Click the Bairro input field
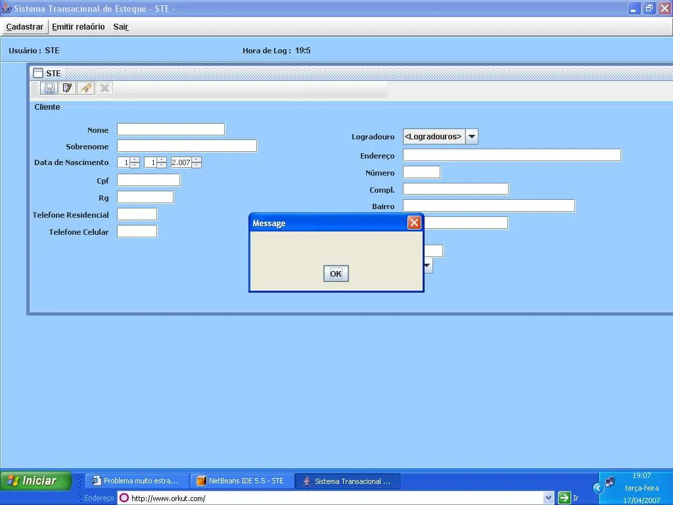This screenshot has width=673, height=505. pos(489,206)
